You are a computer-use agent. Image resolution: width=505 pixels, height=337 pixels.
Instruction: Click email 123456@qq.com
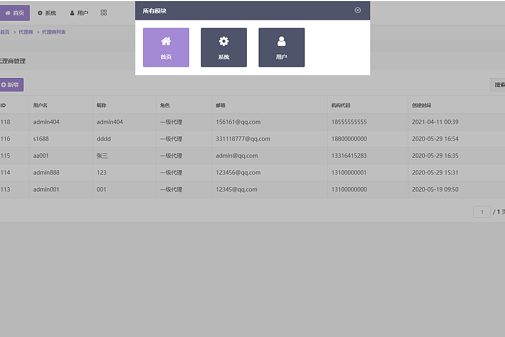pyautogui.click(x=238, y=172)
